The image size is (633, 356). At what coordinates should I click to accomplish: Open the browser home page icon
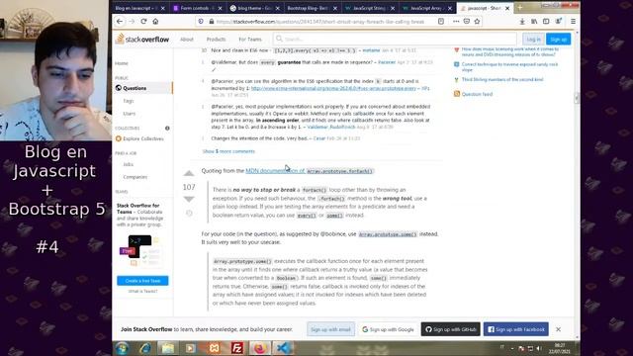[155, 22]
